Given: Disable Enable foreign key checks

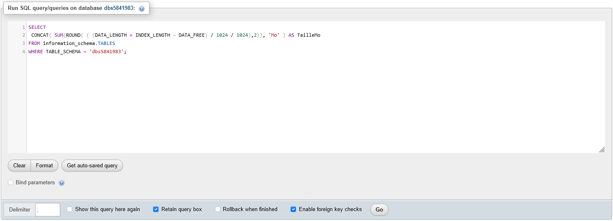Looking at the screenshot, I should tap(293, 209).
